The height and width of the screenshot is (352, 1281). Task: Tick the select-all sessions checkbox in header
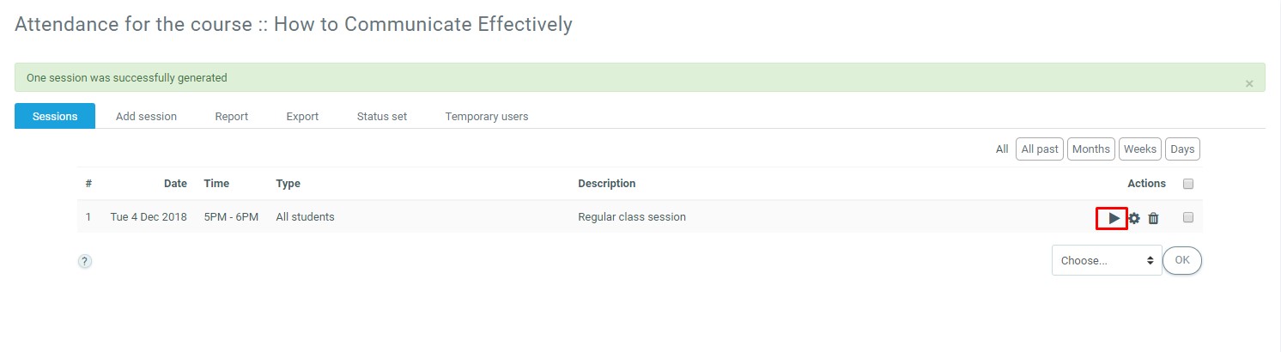click(x=1188, y=184)
